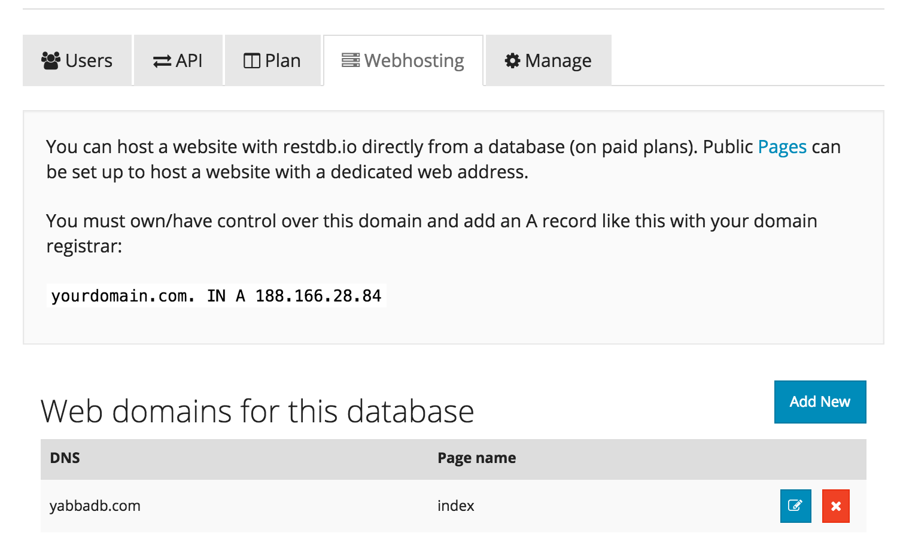Edit the yabbadb.com domain entry
The width and height of the screenshot is (900, 536).
coord(795,506)
